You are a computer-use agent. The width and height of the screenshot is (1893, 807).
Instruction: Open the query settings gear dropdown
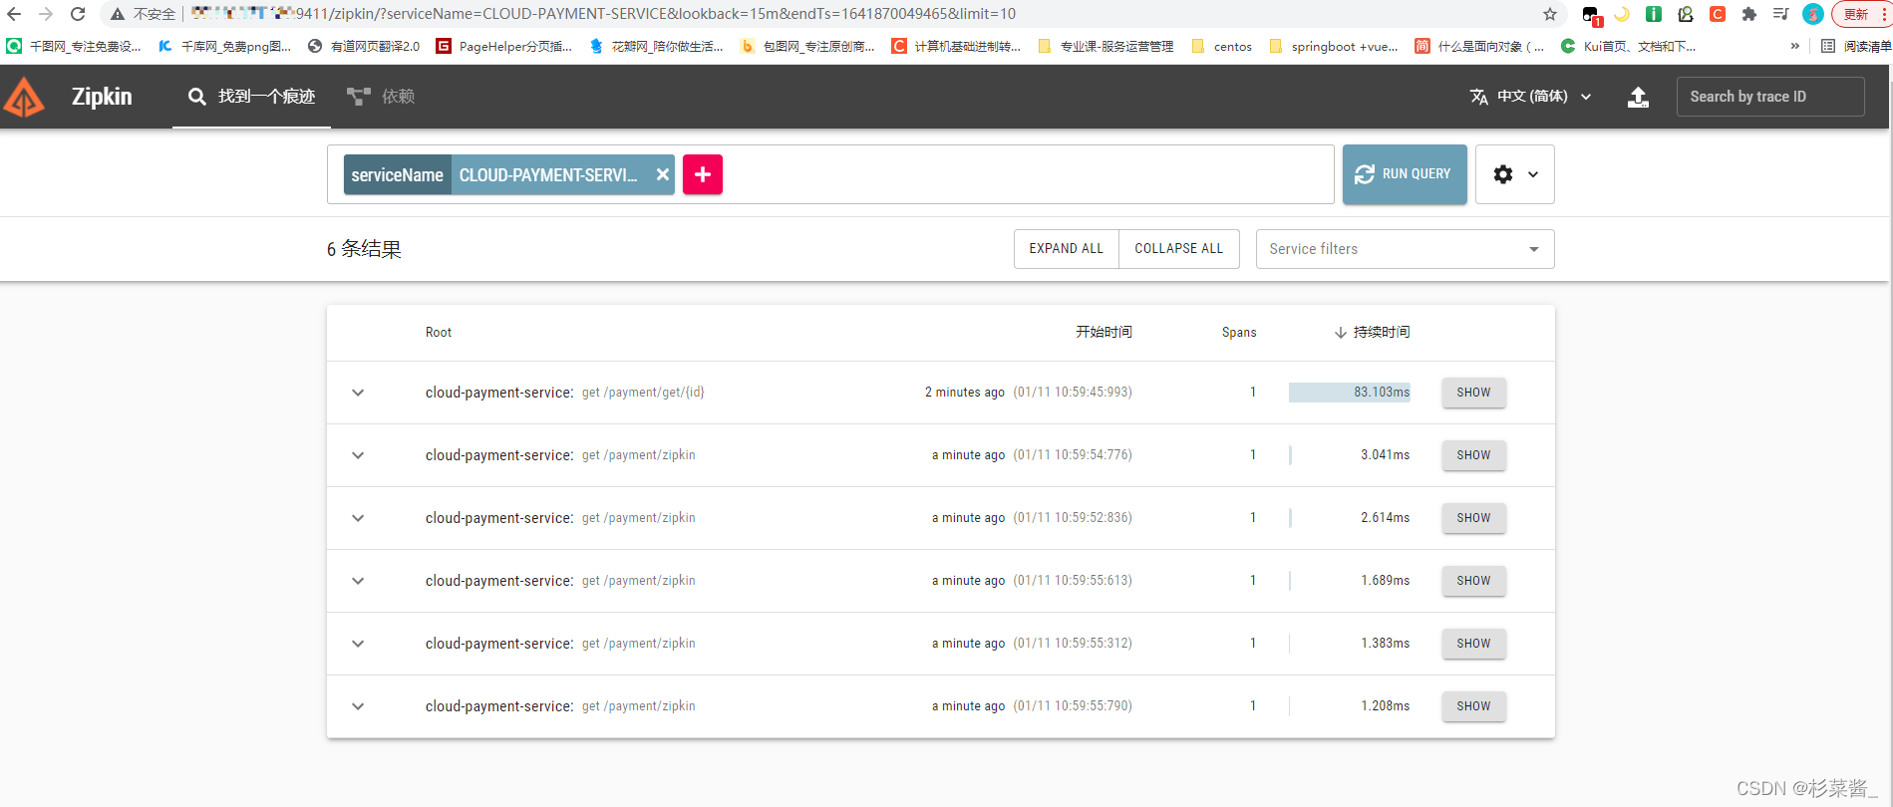pyautogui.click(x=1515, y=174)
